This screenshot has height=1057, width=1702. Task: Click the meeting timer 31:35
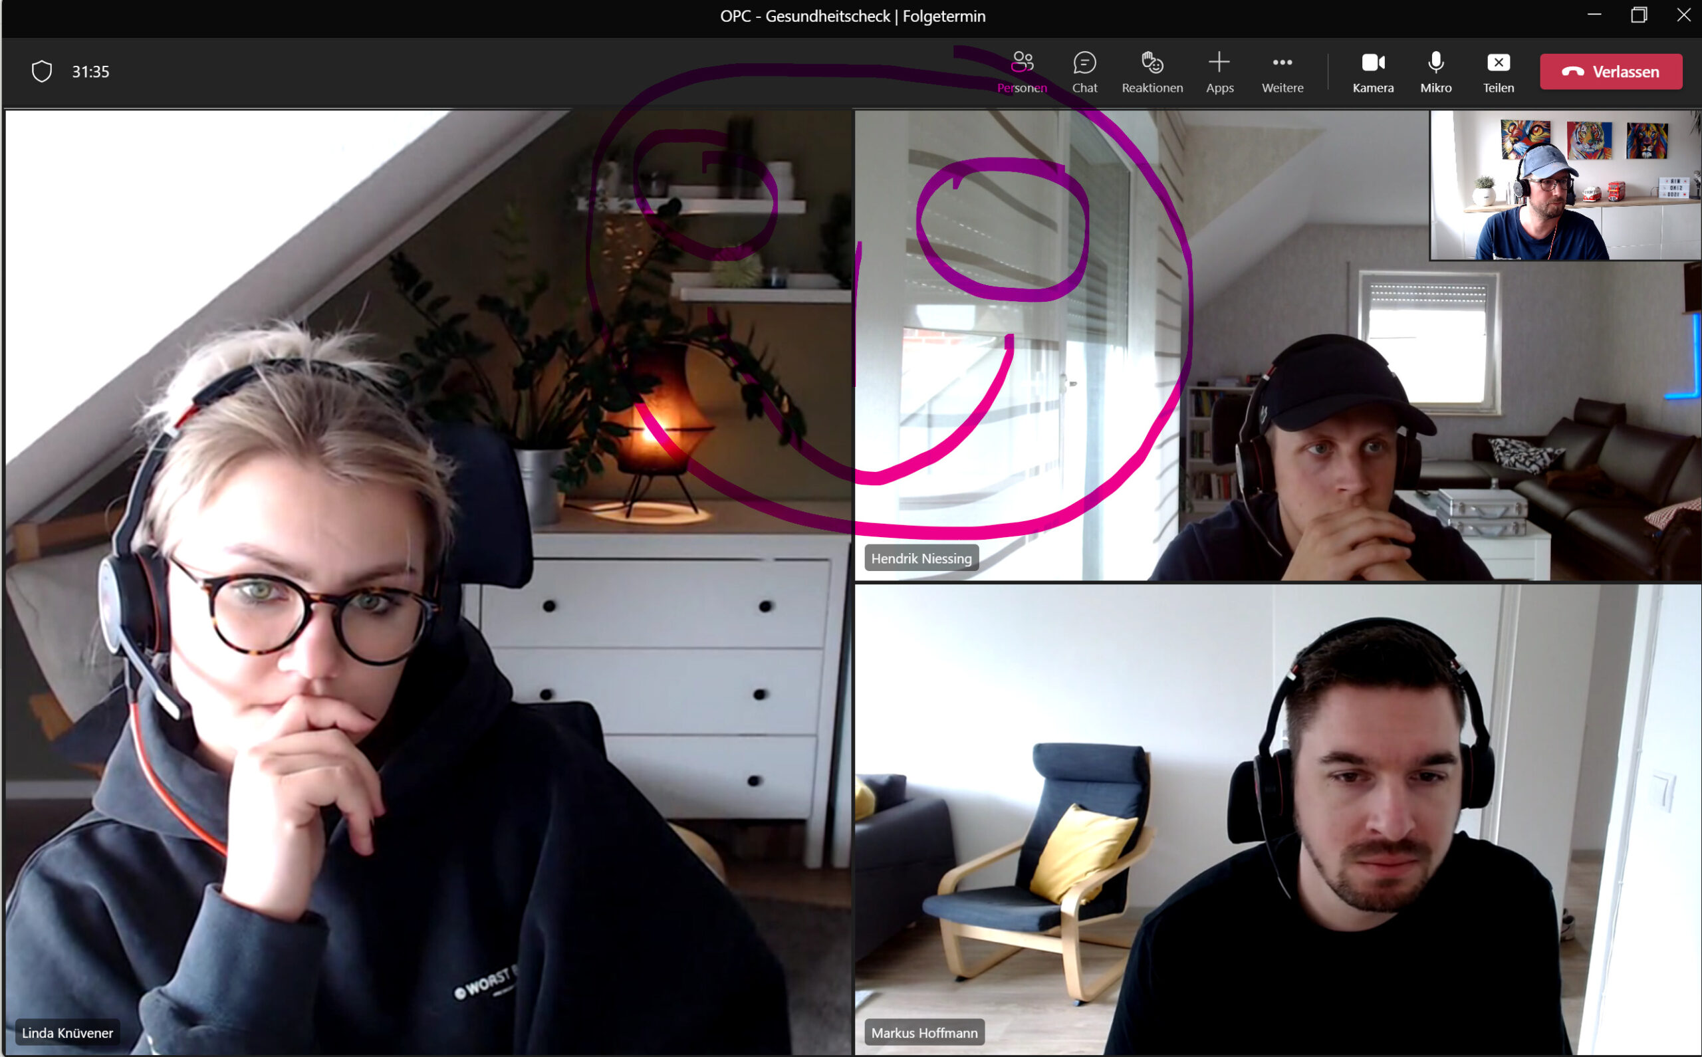[x=91, y=71]
